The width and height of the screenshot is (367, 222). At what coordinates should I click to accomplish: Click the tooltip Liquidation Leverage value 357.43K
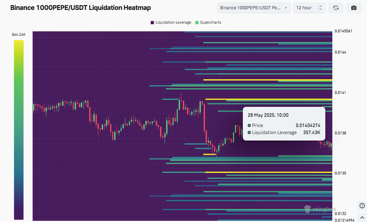312,132
